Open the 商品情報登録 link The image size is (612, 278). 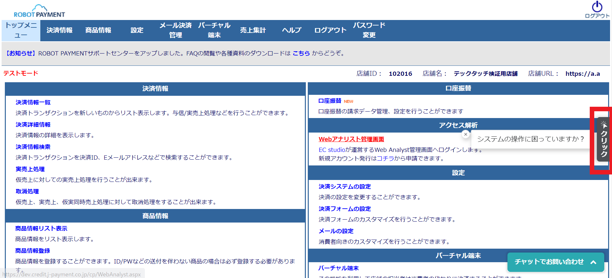click(33, 251)
